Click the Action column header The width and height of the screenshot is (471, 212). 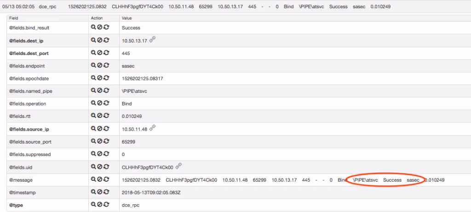click(x=97, y=18)
